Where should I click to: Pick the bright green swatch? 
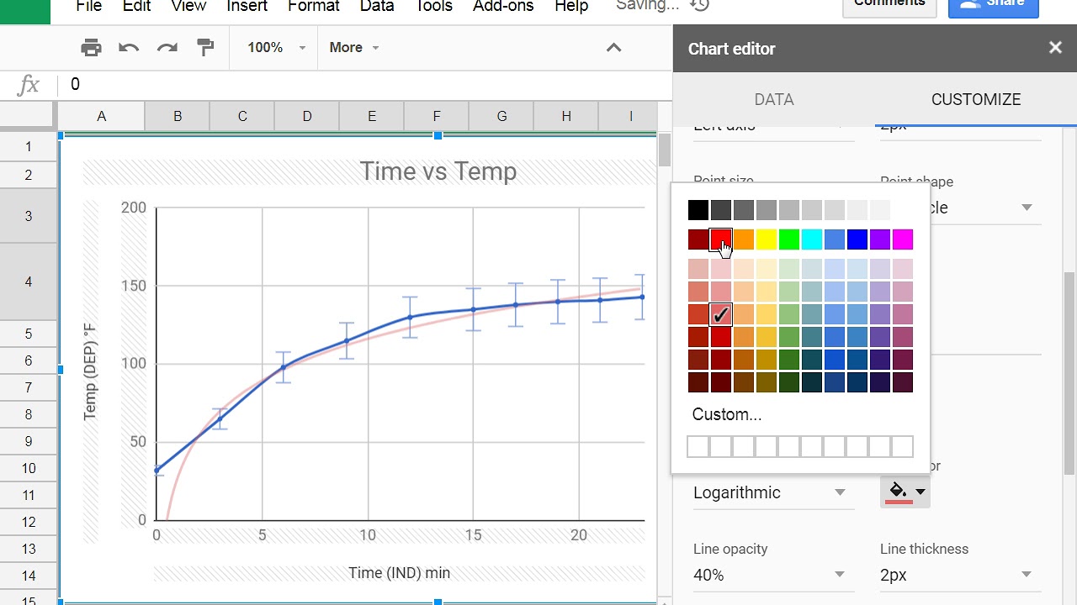[789, 240]
